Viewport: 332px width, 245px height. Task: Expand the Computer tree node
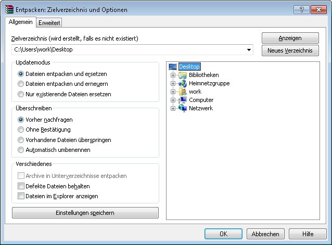(173, 100)
